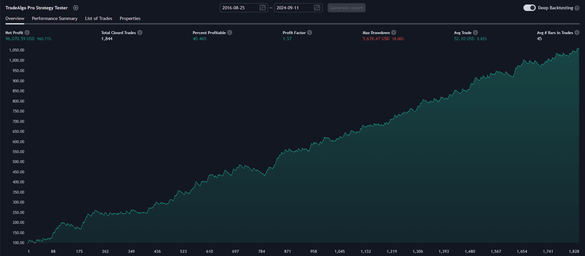This screenshot has width=585, height=256.
Task: Open the Properties tab
Action: pyautogui.click(x=130, y=18)
